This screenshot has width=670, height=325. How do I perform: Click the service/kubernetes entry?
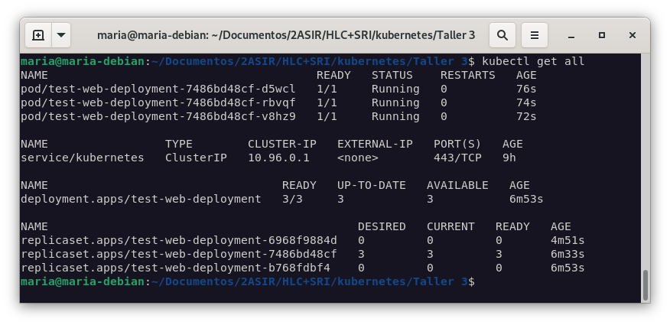coord(83,158)
